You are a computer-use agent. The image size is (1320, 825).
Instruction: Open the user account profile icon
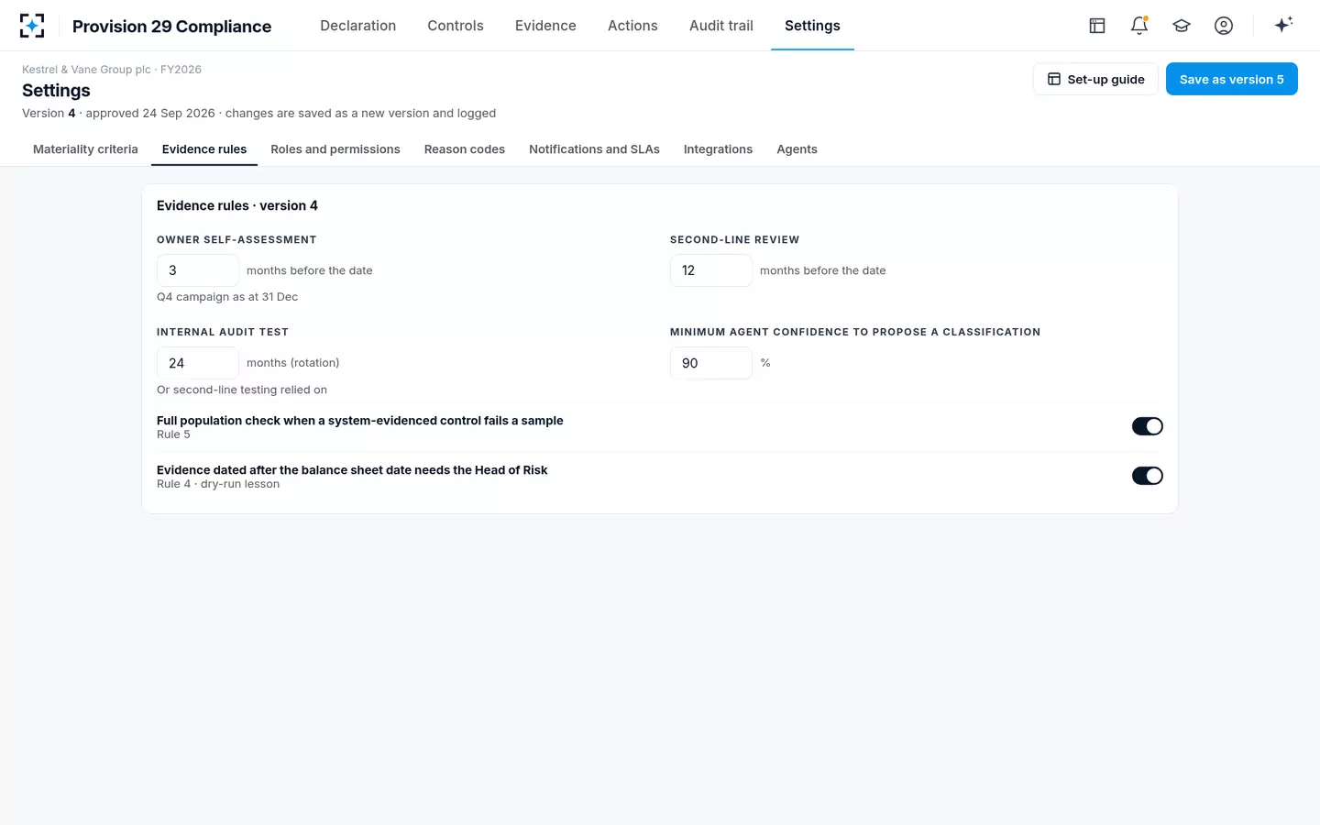[x=1224, y=26]
